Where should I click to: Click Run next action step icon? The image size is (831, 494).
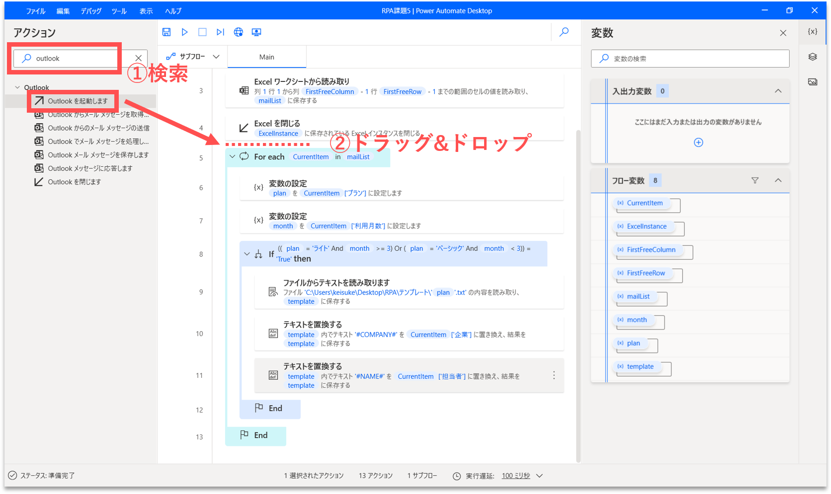220,32
